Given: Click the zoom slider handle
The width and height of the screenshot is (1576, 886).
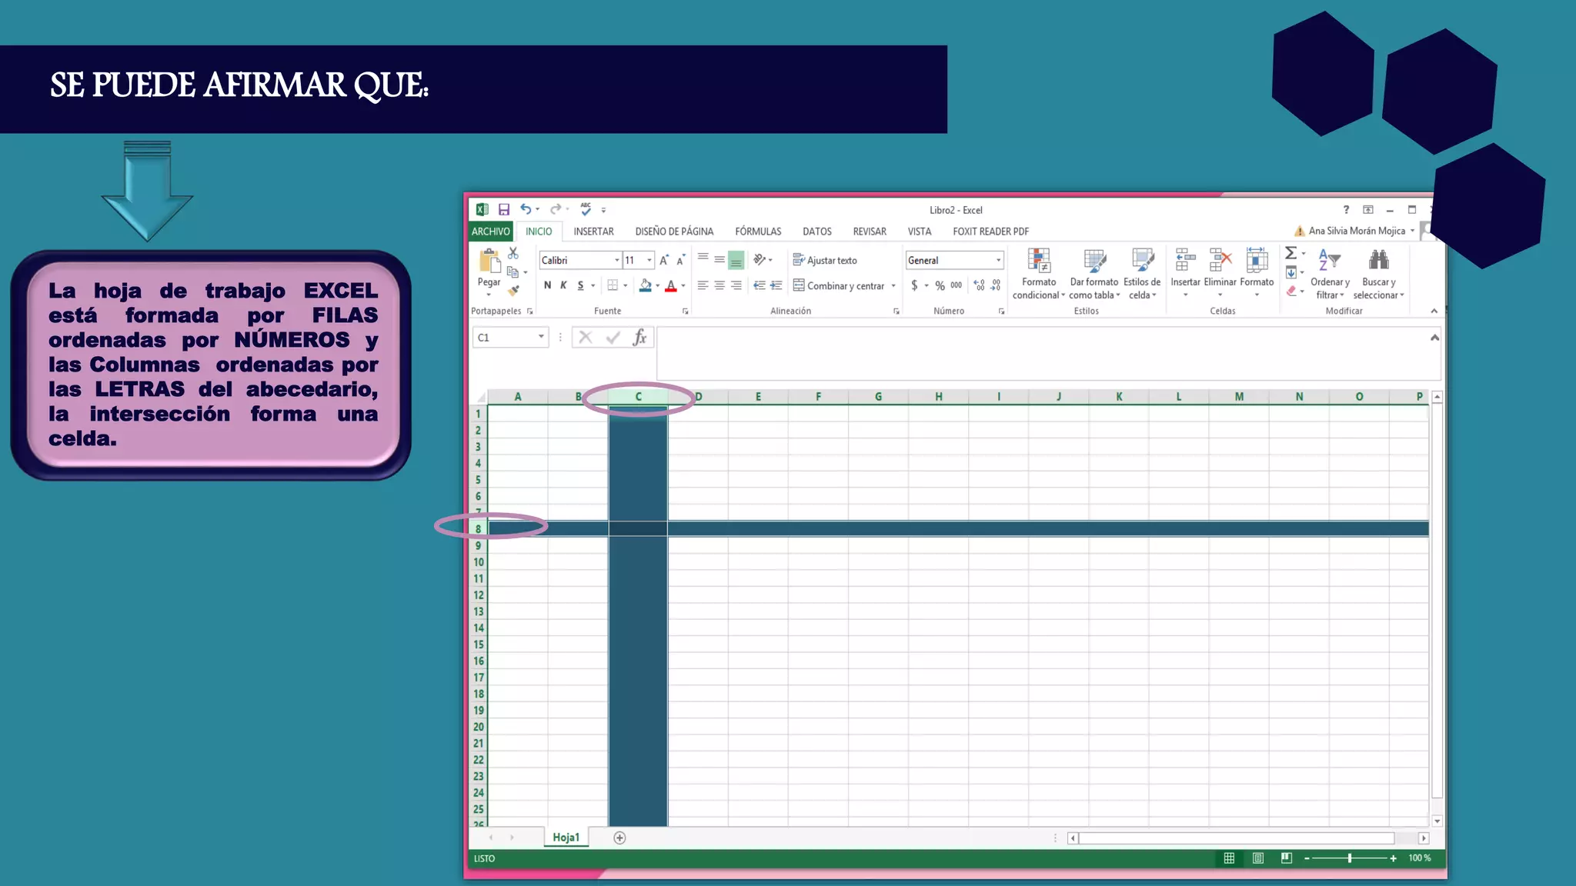Looking at the screenshot, I should (1350, 858).
